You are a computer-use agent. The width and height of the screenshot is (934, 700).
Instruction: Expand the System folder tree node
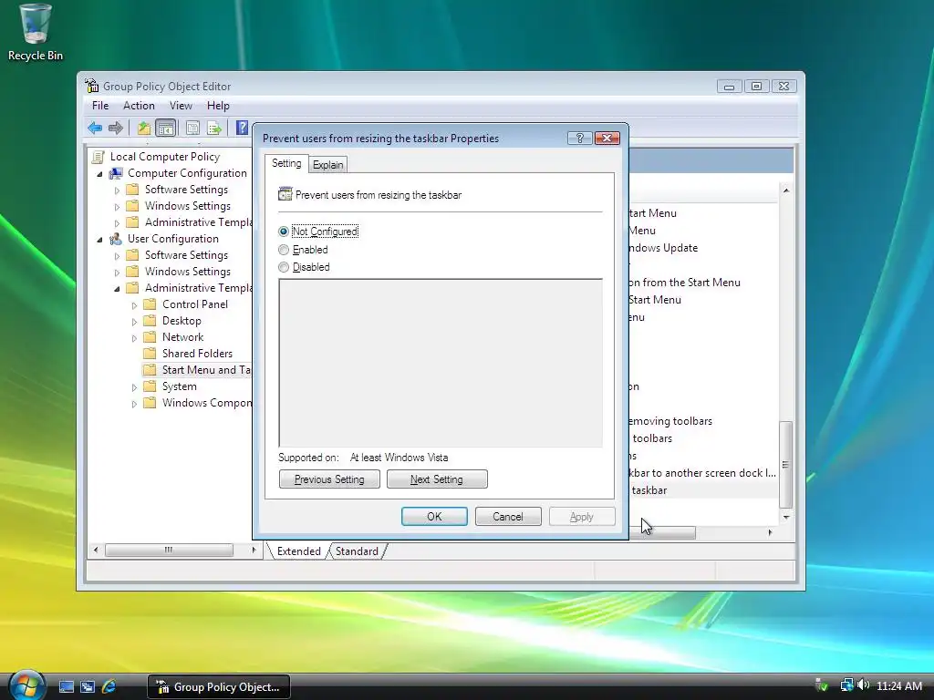pyautogui.click(x=134, y=387)
